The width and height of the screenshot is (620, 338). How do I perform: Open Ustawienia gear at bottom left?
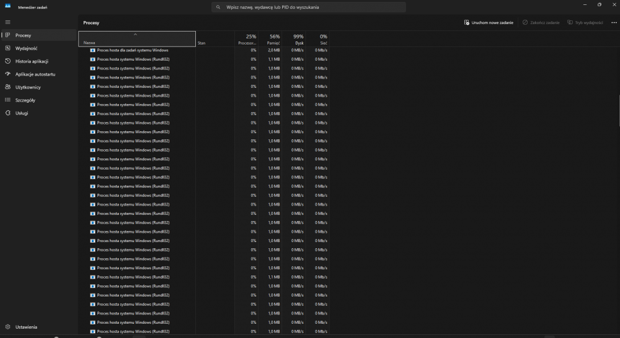(x=7, y=327)
